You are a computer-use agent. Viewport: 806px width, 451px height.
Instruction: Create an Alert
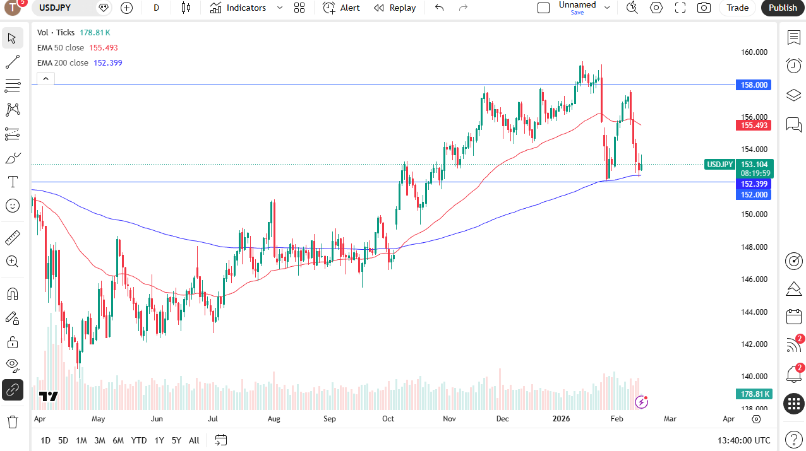pyautogui.click(x=342, y=8)
